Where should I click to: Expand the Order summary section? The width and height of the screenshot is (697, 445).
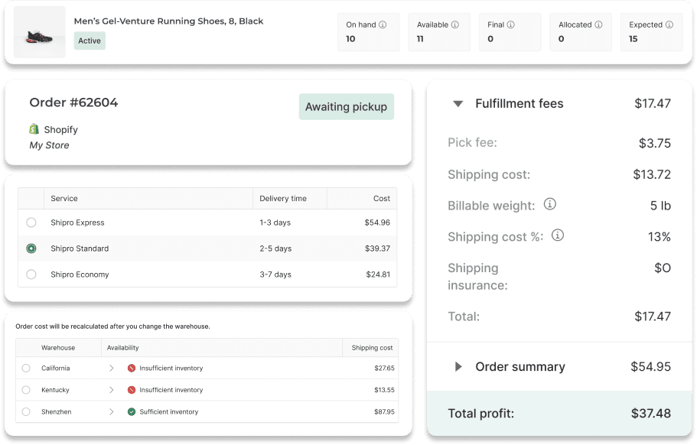(x=458, y=367)
